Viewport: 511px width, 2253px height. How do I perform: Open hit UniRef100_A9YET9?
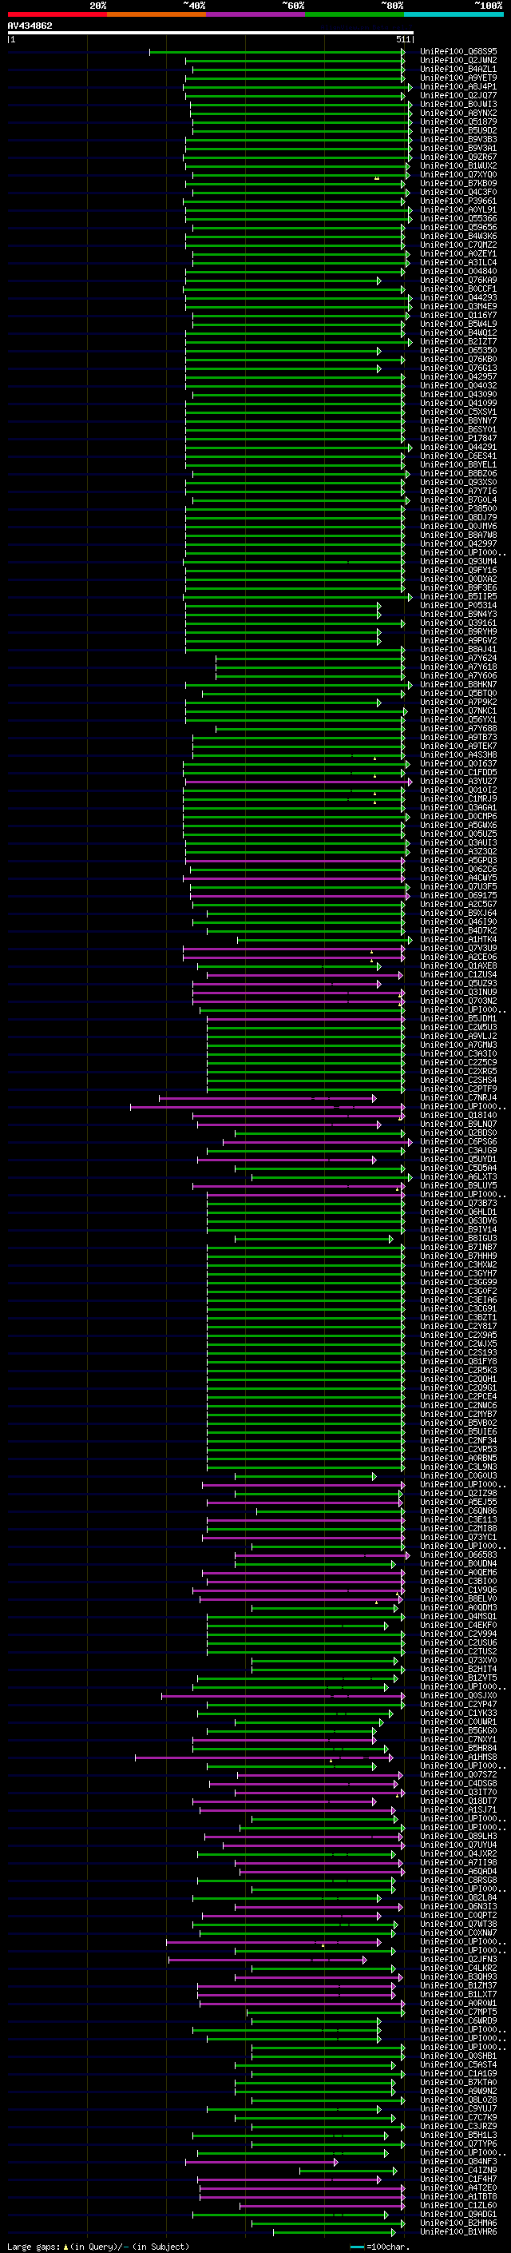tap(458, 78)
